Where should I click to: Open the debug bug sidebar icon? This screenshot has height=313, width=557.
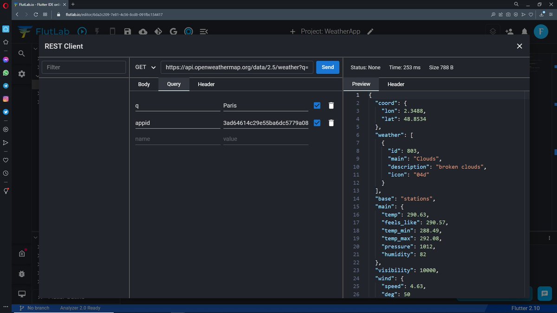pos(21,274)
